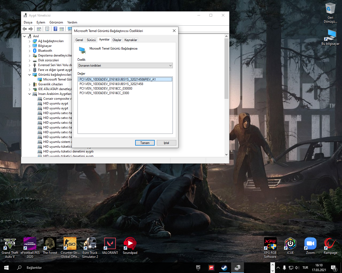
Task: Open the Yardım menu
Action: [72, 22]
